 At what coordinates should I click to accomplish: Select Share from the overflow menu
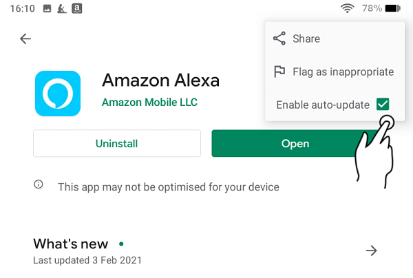[x=306, y=39]
